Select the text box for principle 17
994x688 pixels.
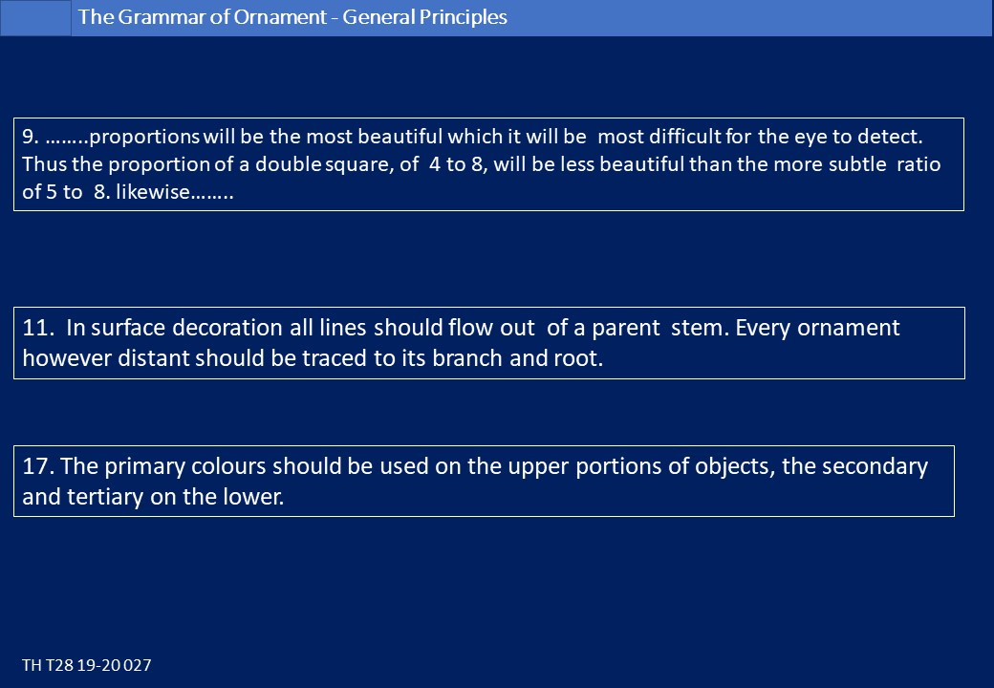coord(484,481)
